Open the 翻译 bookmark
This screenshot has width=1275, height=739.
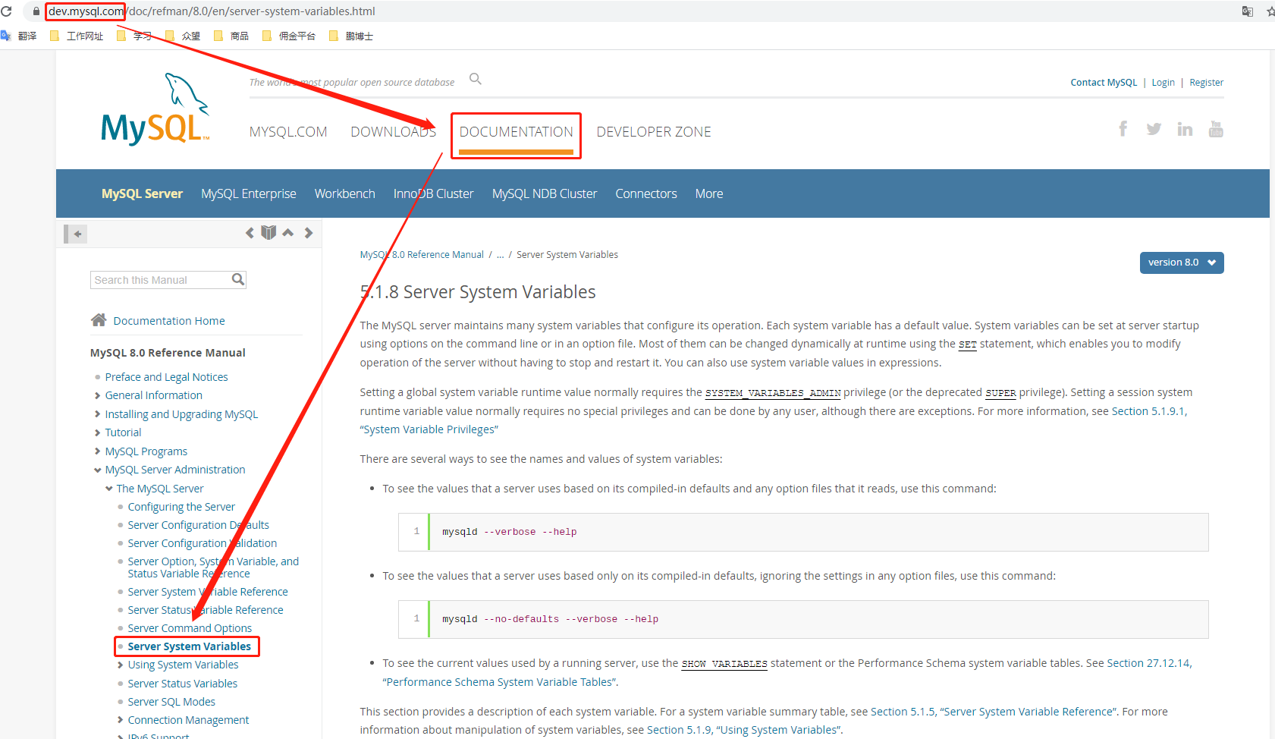coord(19,36)
